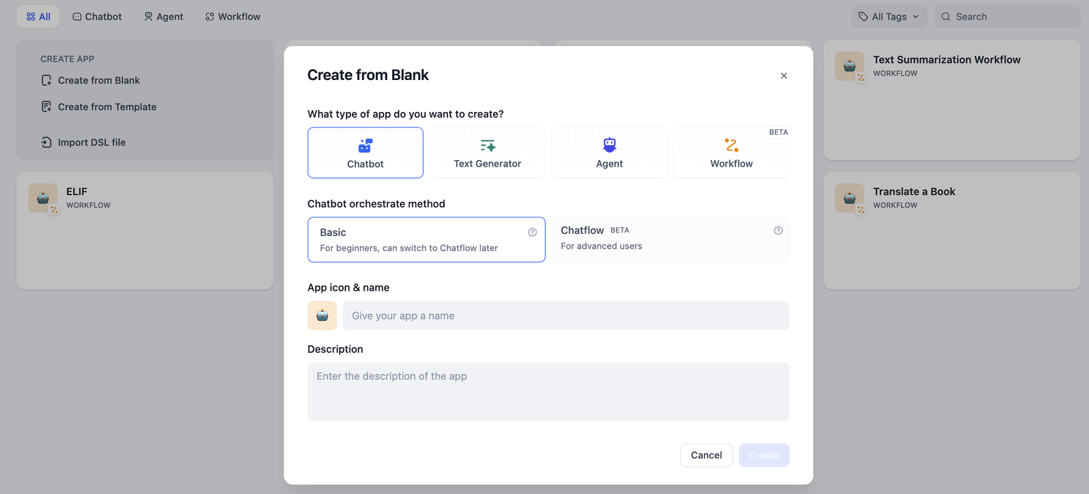Select the Workflow app type

pos(731,152)
